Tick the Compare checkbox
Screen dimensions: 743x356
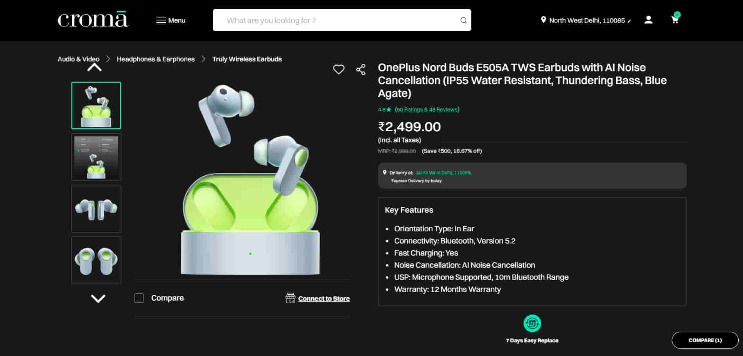(x=139, y=298)
